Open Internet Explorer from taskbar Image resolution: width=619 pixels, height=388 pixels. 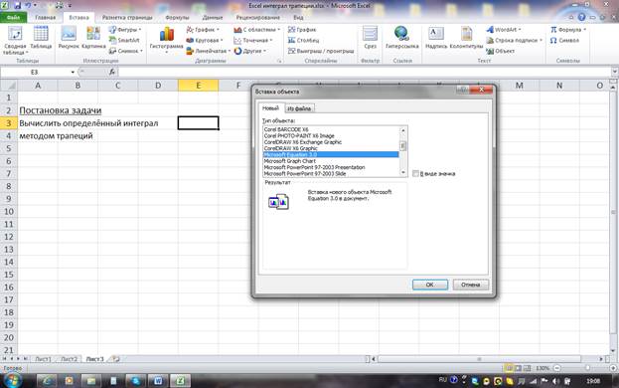coord(47,380)
